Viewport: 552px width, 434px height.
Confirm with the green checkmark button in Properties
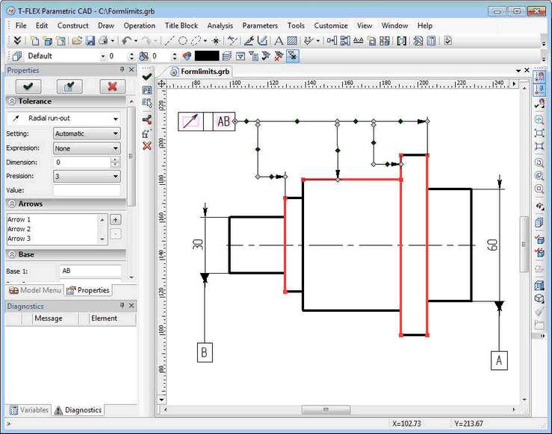pos(27,87)
